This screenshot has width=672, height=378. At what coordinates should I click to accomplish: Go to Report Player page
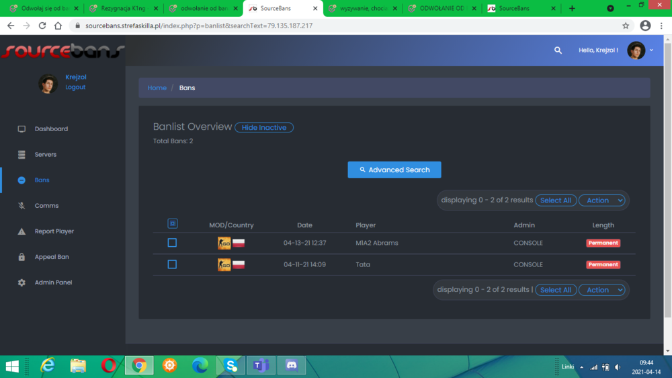coord(54,231)
